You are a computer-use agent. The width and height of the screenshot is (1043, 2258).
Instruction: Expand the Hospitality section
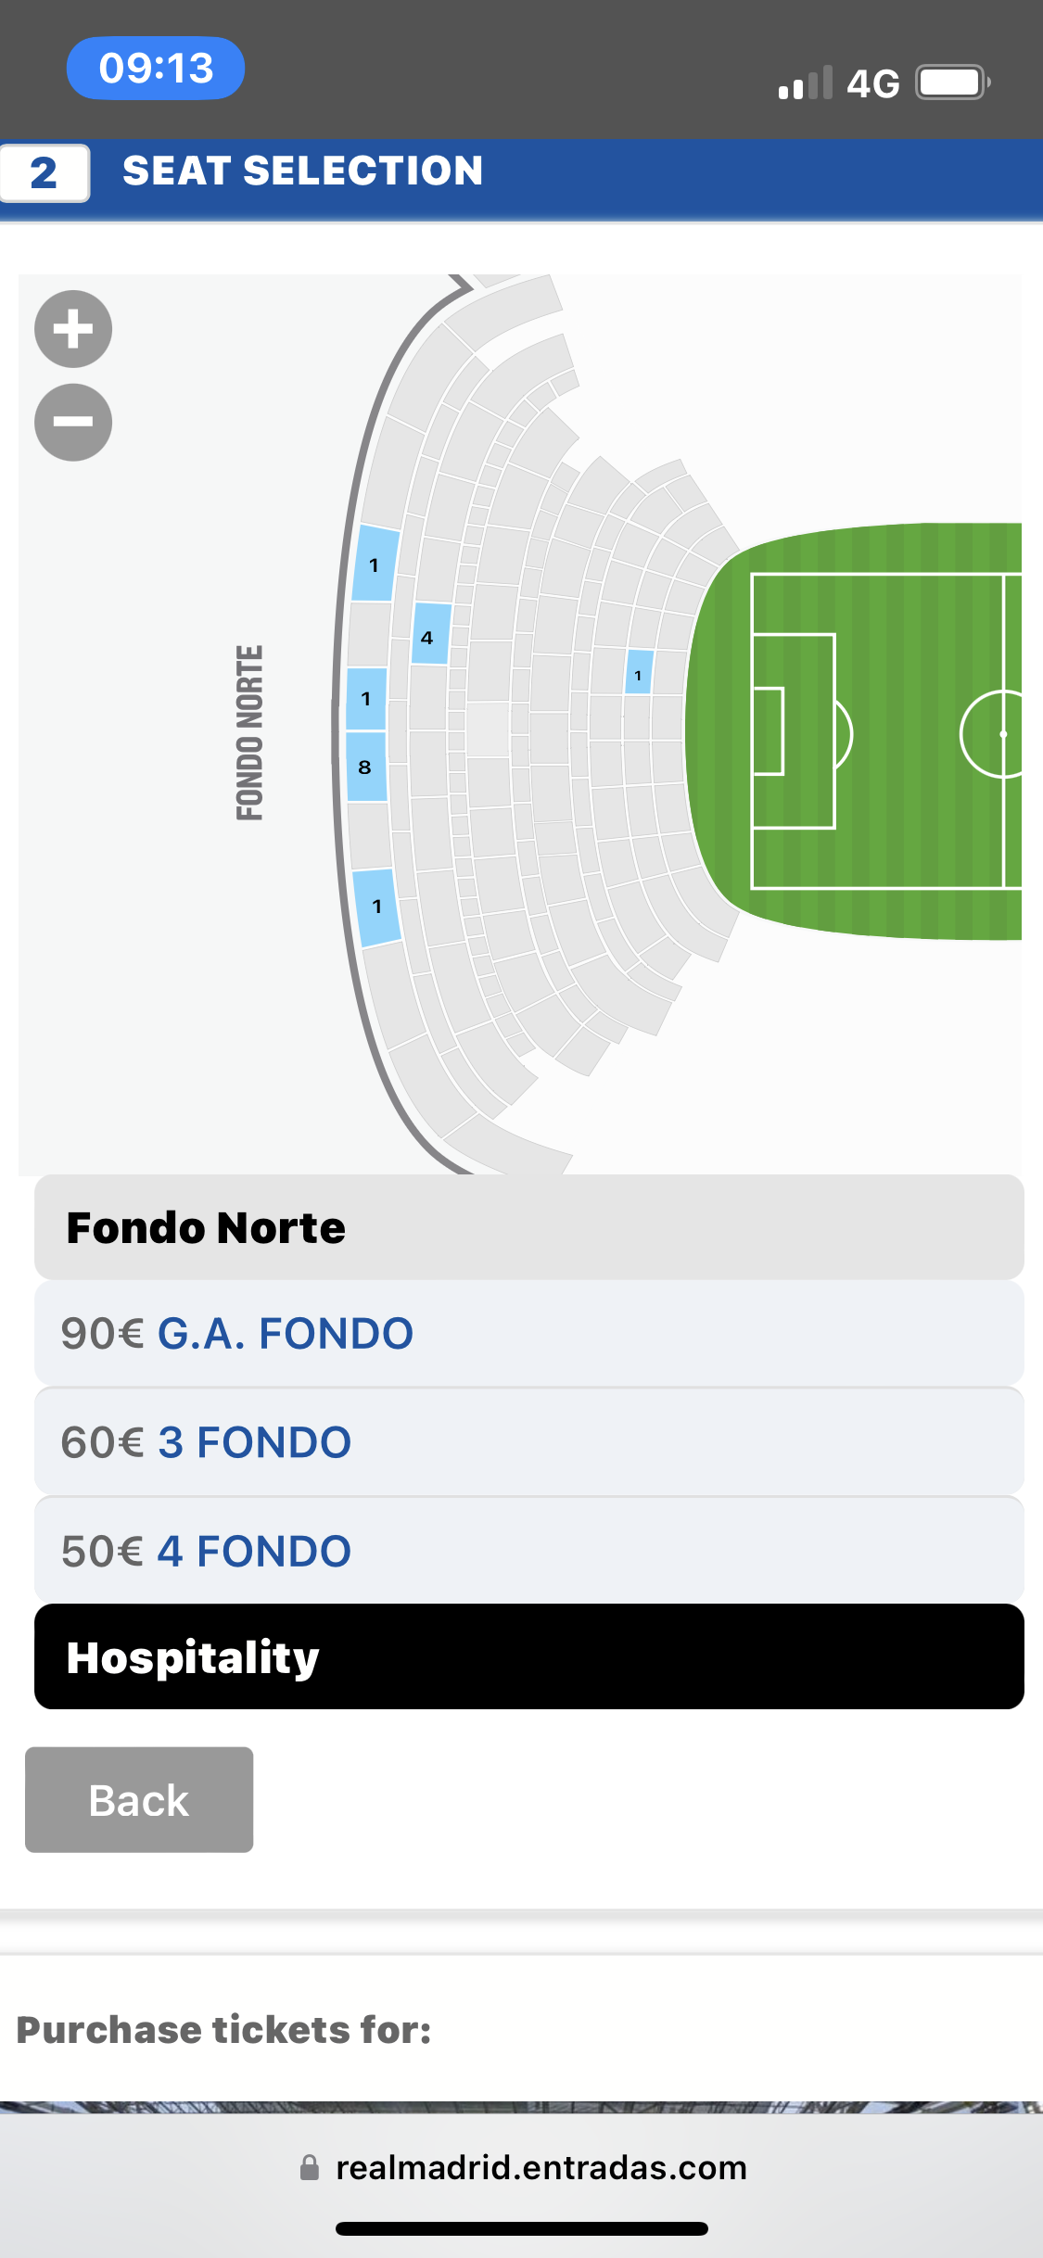point(528,1656)
